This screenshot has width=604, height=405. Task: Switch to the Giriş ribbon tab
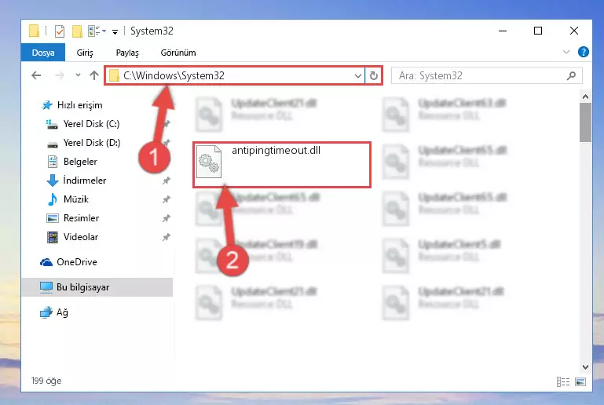pyautogui.click(x=85, y=53)
